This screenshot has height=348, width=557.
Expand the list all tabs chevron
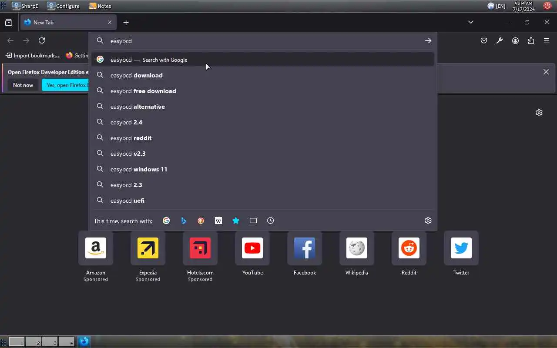(471, 22)
